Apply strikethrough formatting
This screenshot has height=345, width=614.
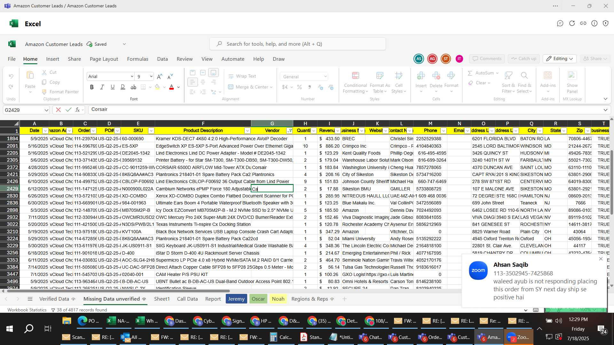point(133,87)
